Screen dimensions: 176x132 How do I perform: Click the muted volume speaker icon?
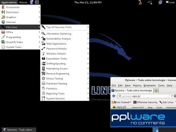[x=150, y=2]
